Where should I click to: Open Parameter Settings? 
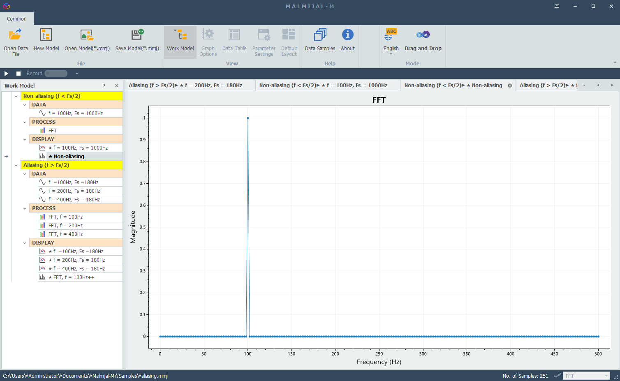pyautogui.click(x=264, y=42)
